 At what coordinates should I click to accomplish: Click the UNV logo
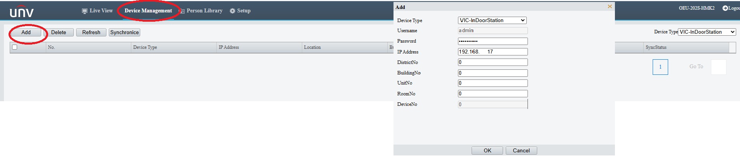(22, 12)
